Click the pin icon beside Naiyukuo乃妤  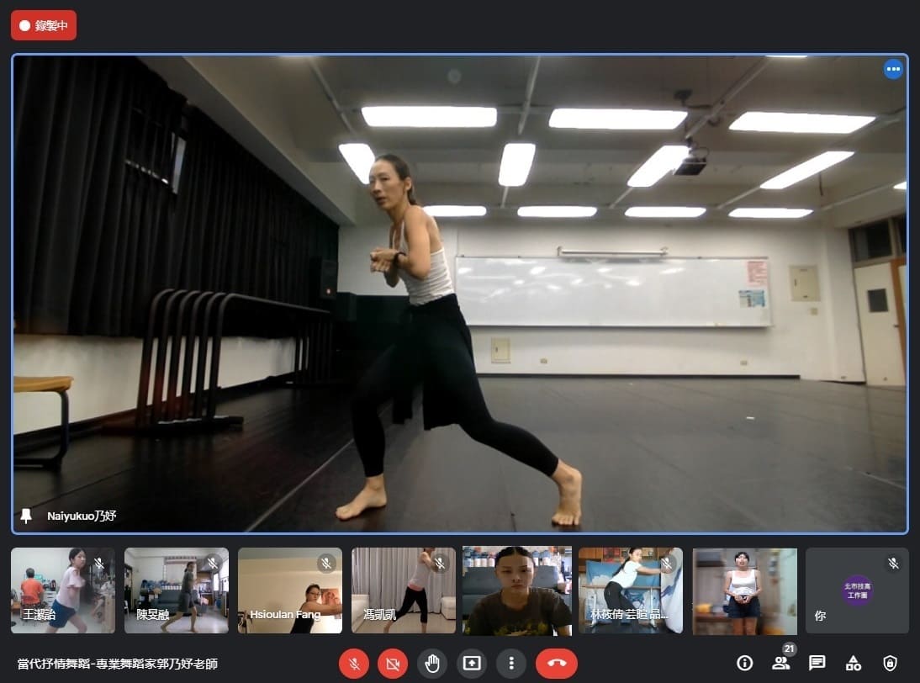tap(26, 516)
